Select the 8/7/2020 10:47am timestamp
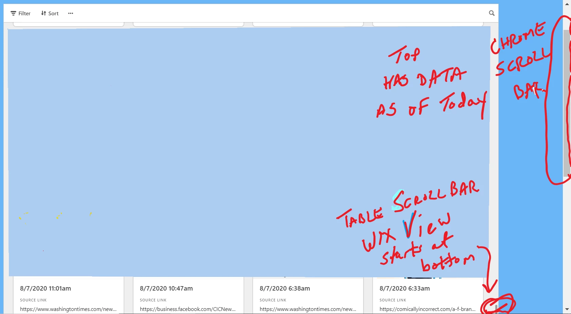Image resolution: width=571 pixels, height=314 pixels. [x=166, y=288]
